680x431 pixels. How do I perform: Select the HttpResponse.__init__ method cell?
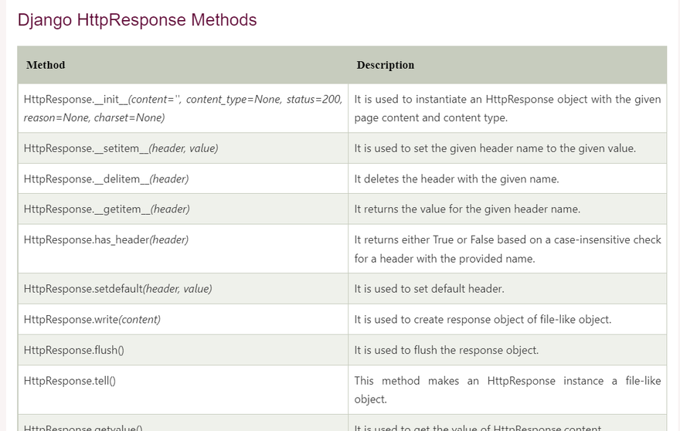coord(182,108)
